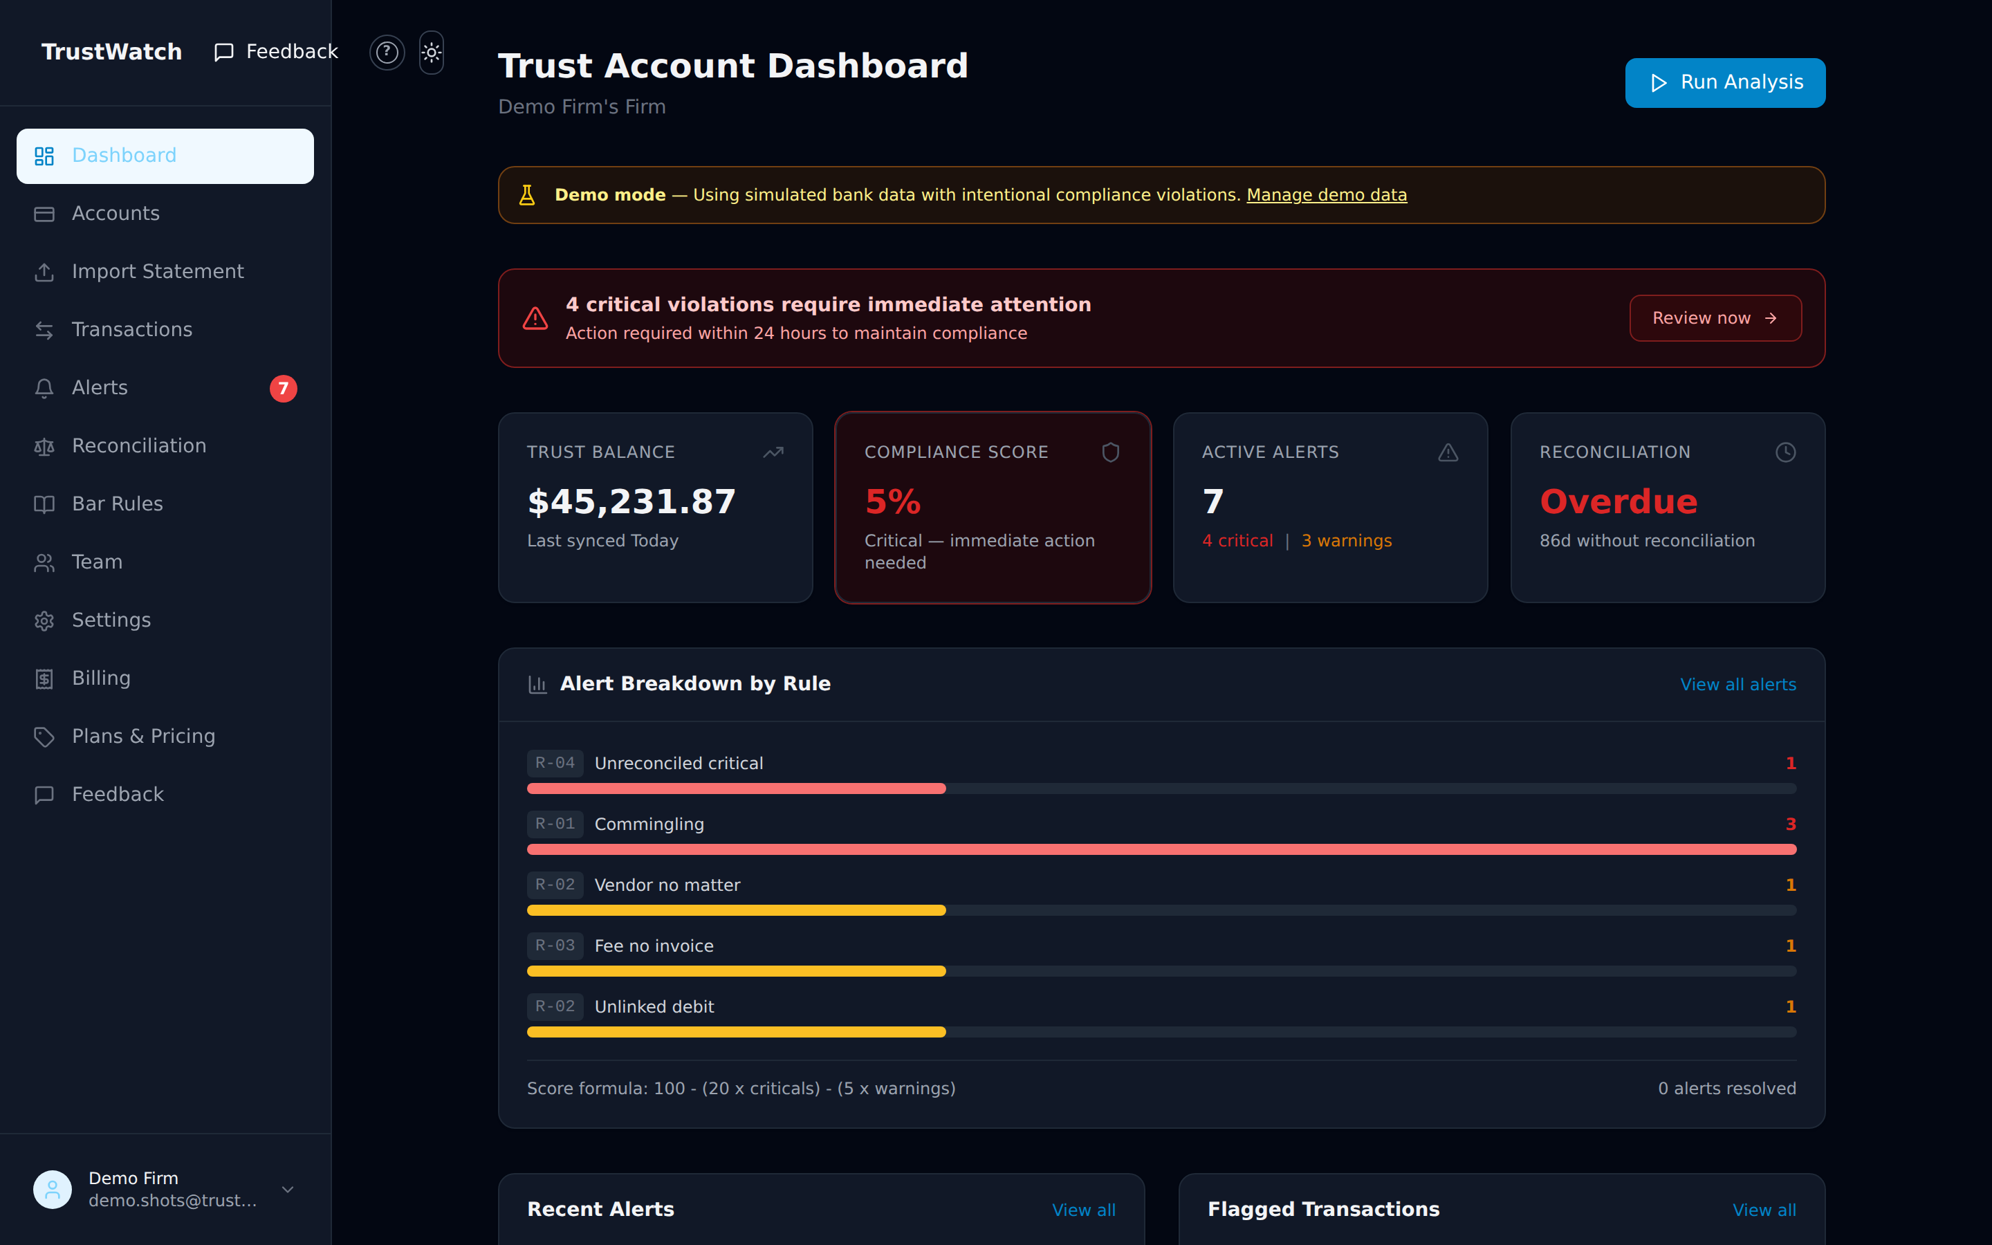Click the flask icon in demo mode banner
This screenshot has height=1245, width=1992.
[527, 195]
